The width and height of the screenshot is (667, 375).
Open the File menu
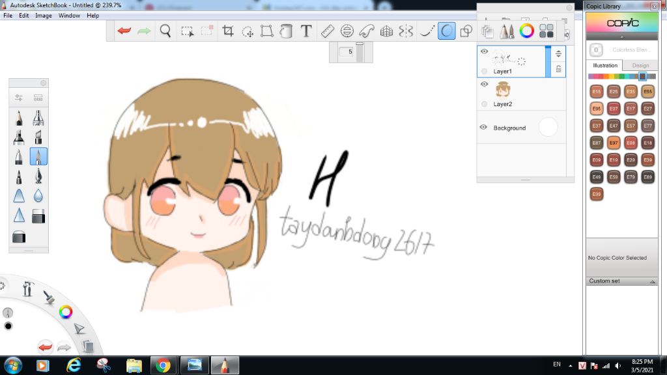point(8,16)
